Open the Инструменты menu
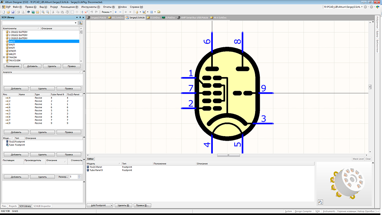The height and width of the screenshot is (215, 382). point(90,7)
